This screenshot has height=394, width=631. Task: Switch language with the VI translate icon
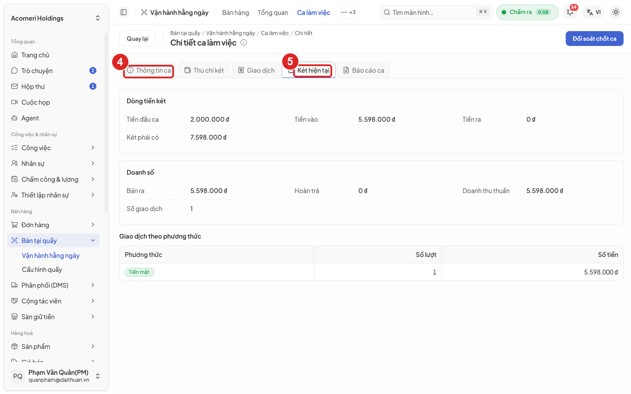click(x=594, y=12)
